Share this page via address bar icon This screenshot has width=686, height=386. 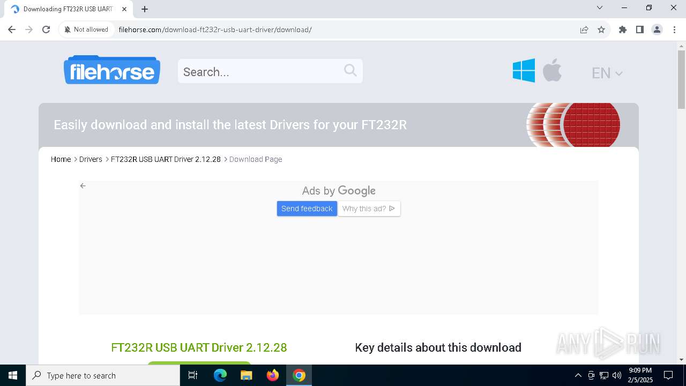pyautogui.click(x=584, y=29)
